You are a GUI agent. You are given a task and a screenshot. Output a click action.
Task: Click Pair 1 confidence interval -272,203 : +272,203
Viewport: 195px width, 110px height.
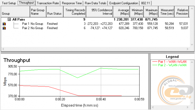(100, 24)
